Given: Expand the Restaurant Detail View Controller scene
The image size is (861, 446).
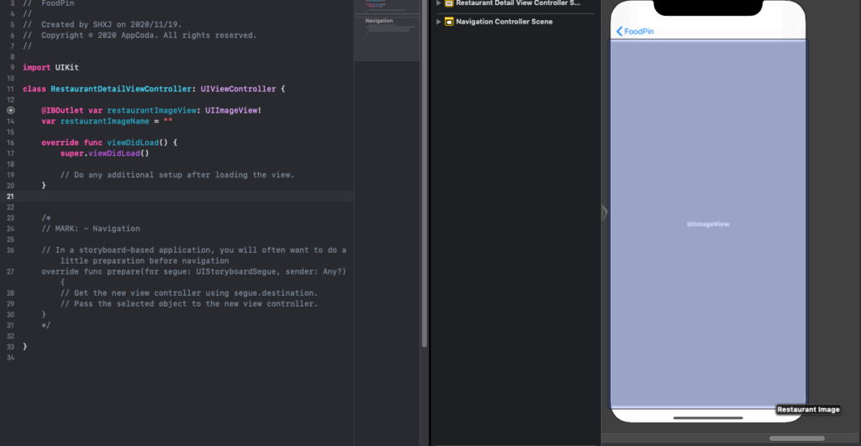Looking at the screenshot, I should click(438, 3).
